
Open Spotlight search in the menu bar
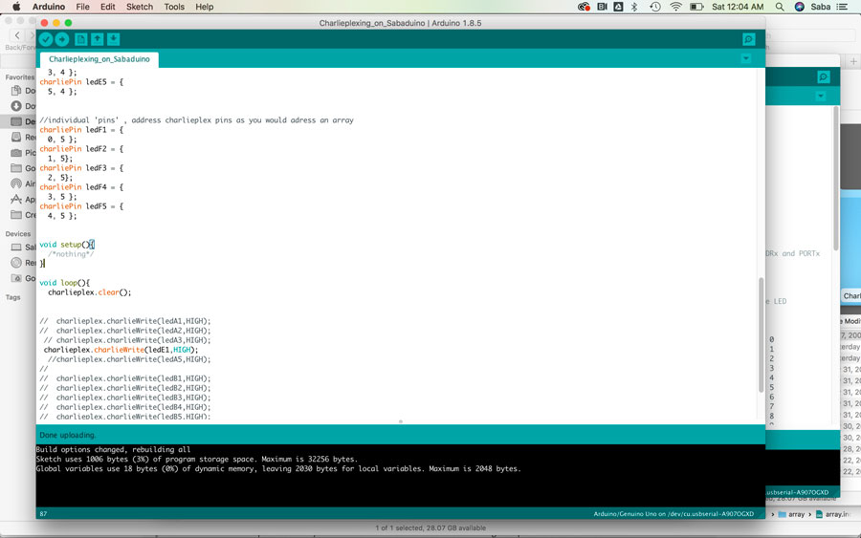pyautogui.click(x=779, y=7)
